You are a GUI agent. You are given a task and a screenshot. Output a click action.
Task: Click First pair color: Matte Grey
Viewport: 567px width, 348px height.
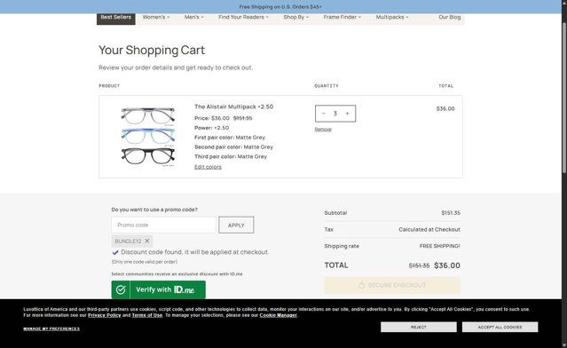[x=230, y=138]
